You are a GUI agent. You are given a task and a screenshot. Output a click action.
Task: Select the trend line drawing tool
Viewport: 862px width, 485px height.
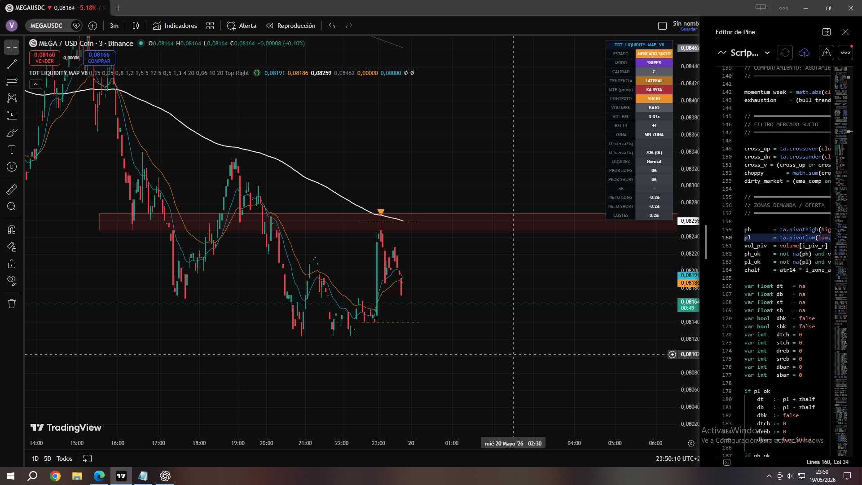click(x=12, y=64)
